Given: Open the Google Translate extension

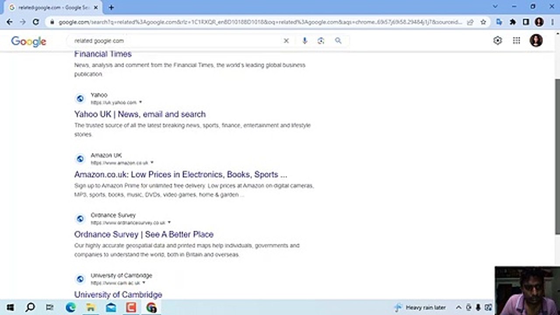Looking at the screenshot, I should [499, 22].
